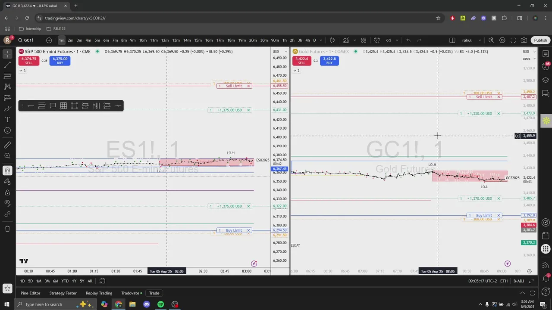This screenshot has height=310, width=552.
Task: Toggle B-ADJ back adjustment
Action: (x=519, y=281)
